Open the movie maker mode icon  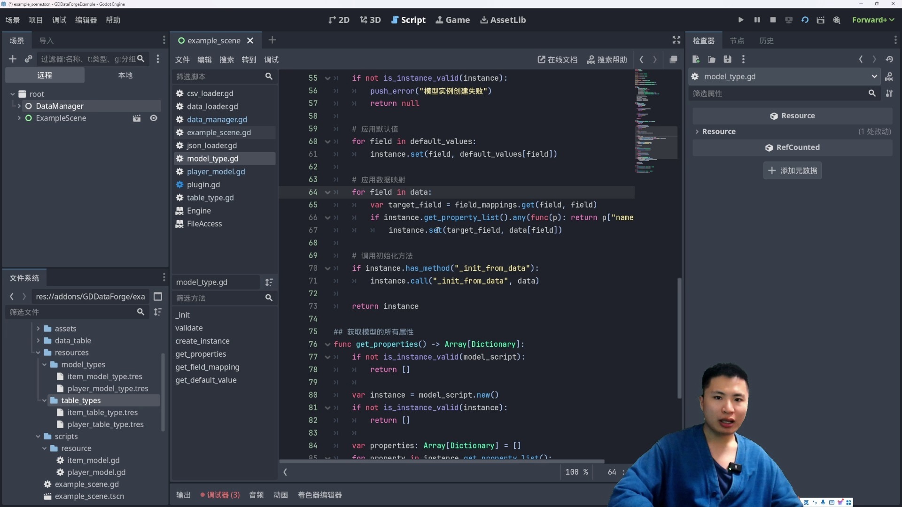coord(837,20)
